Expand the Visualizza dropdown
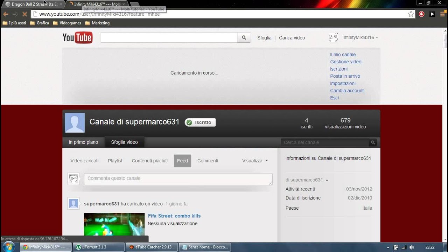This screenshot has width=448, height=252. (x=255, y=161)
